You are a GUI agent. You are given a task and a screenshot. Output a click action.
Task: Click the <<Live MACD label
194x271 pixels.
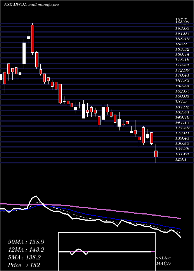163,261
